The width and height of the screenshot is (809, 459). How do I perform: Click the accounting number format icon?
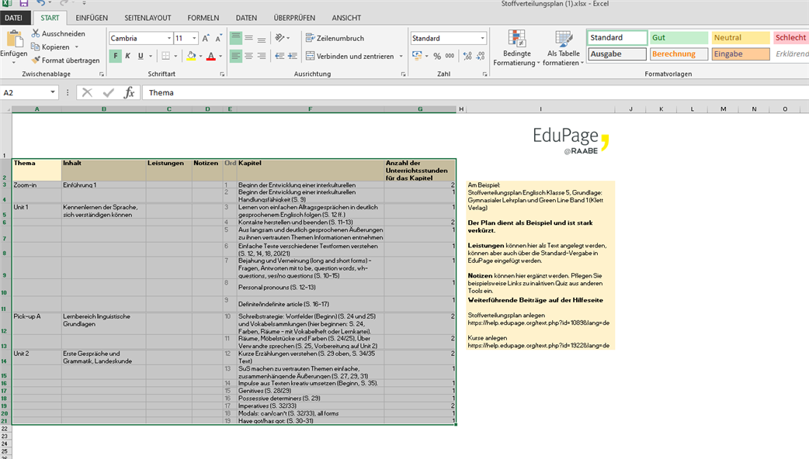(x=417, y=56)
